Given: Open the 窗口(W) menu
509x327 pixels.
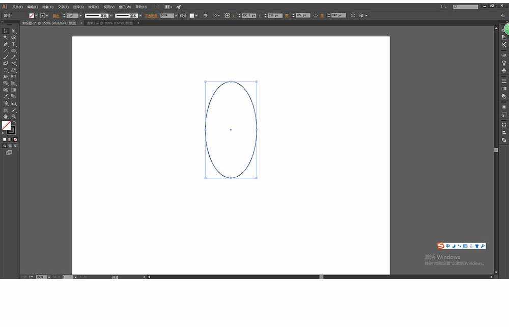Looking at the screenshot, I should coord(125,7).
